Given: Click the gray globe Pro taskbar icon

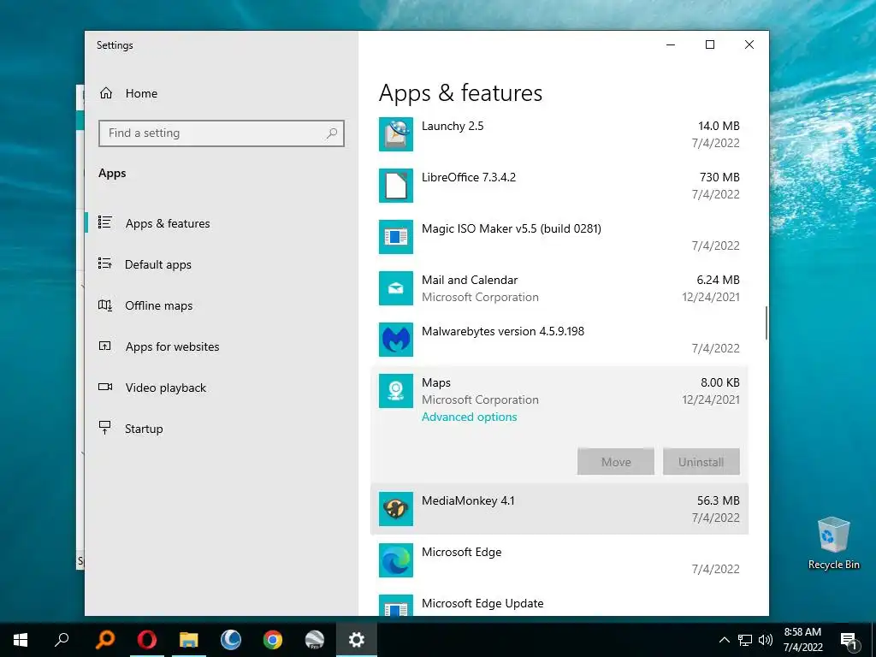Looking at the screenshot, I should click(315, 640).
